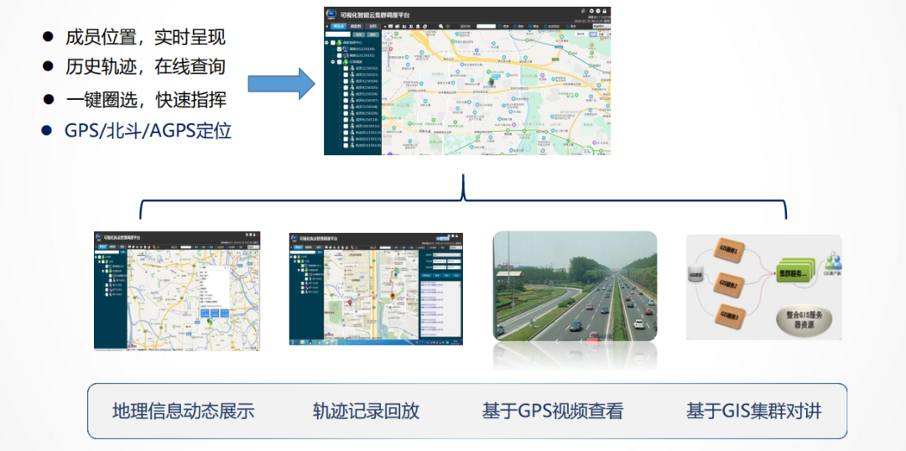Click the map pan compass control
Screen dimensions: 906x451
[388, 36]
